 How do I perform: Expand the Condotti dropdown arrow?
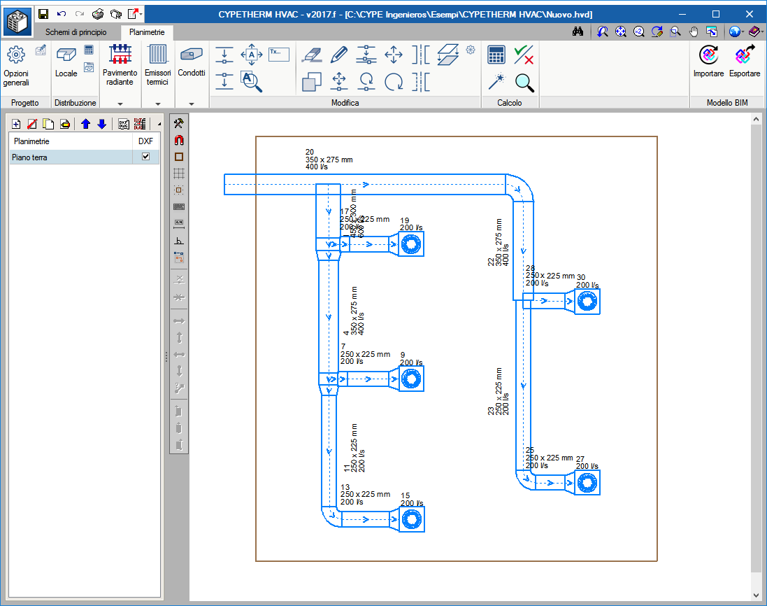[192, 104]
